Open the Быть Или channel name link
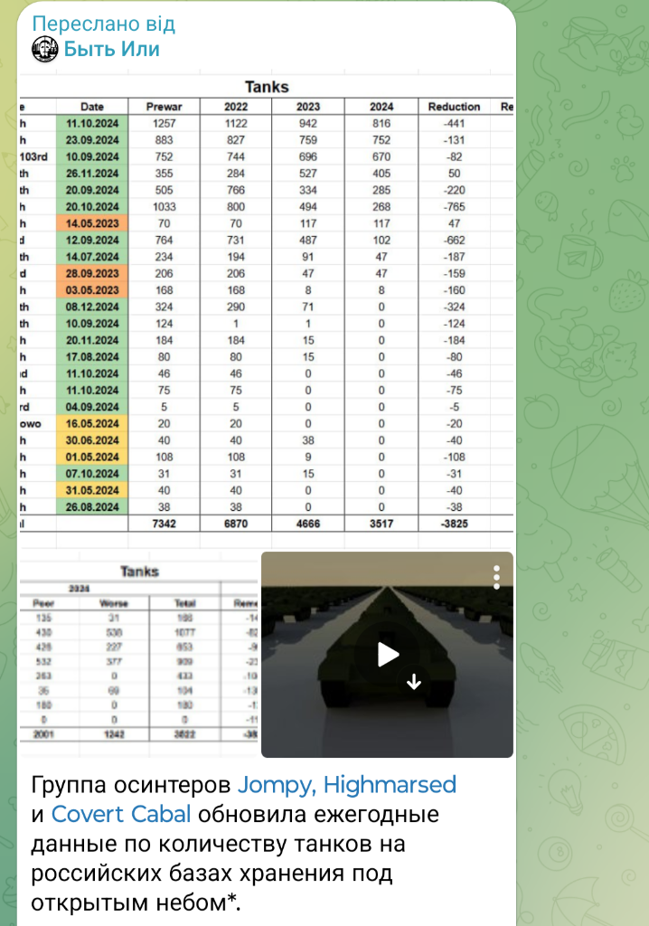The image size is (649, 926). (111, 50)
